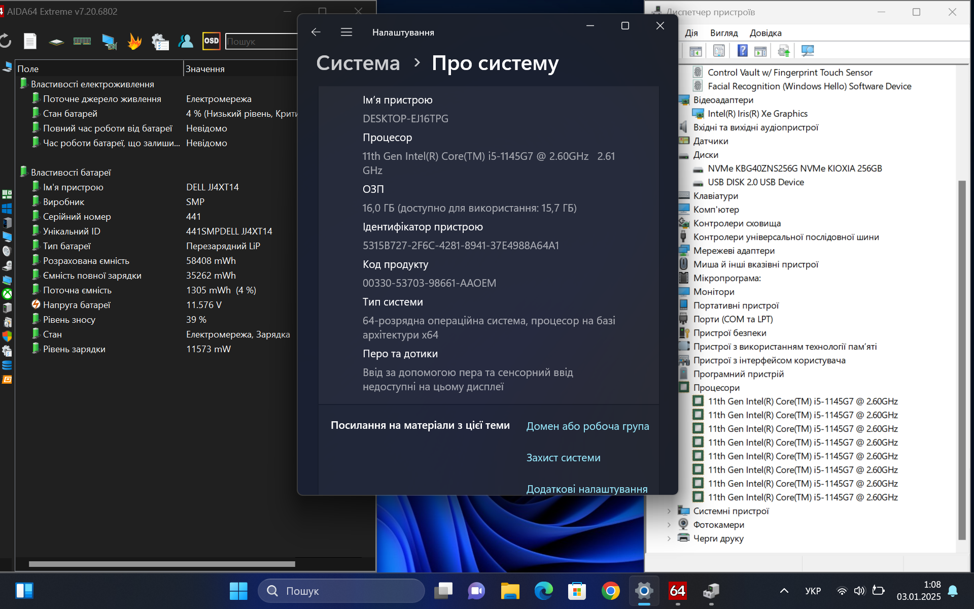Select NVMe KIOXIA 256GB disk entry
Viewport: 974px width, 609px height.
(794, 168)
